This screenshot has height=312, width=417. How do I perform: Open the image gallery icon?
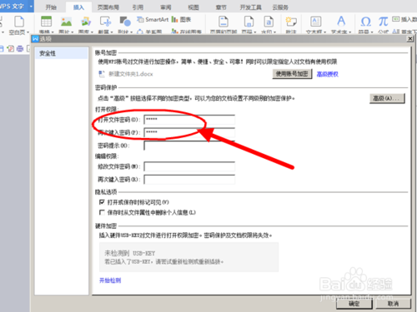(86, 22)
